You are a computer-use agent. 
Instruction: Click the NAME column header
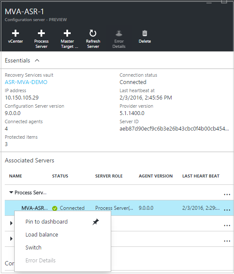pyautogui.click(x=16, y=176)
